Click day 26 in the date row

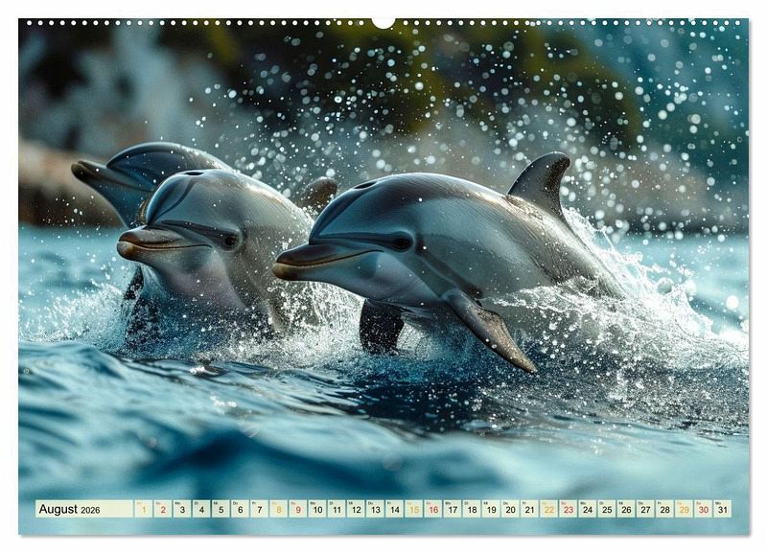pyautogui.click(x=626, y=509)
